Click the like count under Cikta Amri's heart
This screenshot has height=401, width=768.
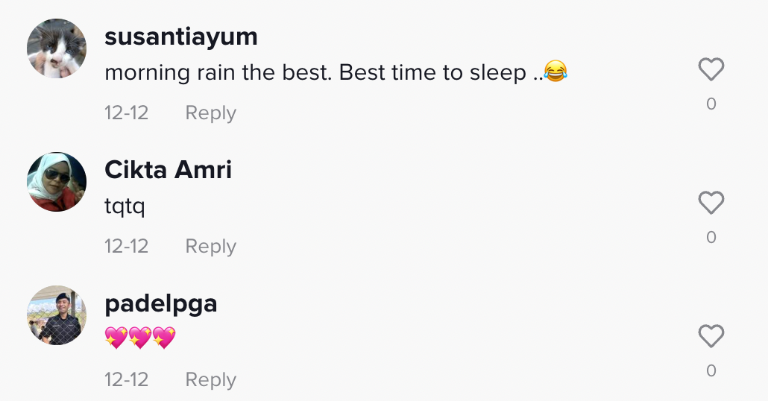(x=711, y=238)
